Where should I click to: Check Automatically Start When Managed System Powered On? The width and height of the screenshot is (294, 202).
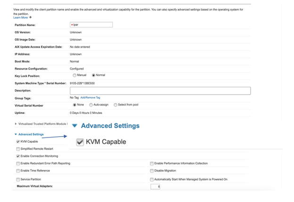[152, 179]
